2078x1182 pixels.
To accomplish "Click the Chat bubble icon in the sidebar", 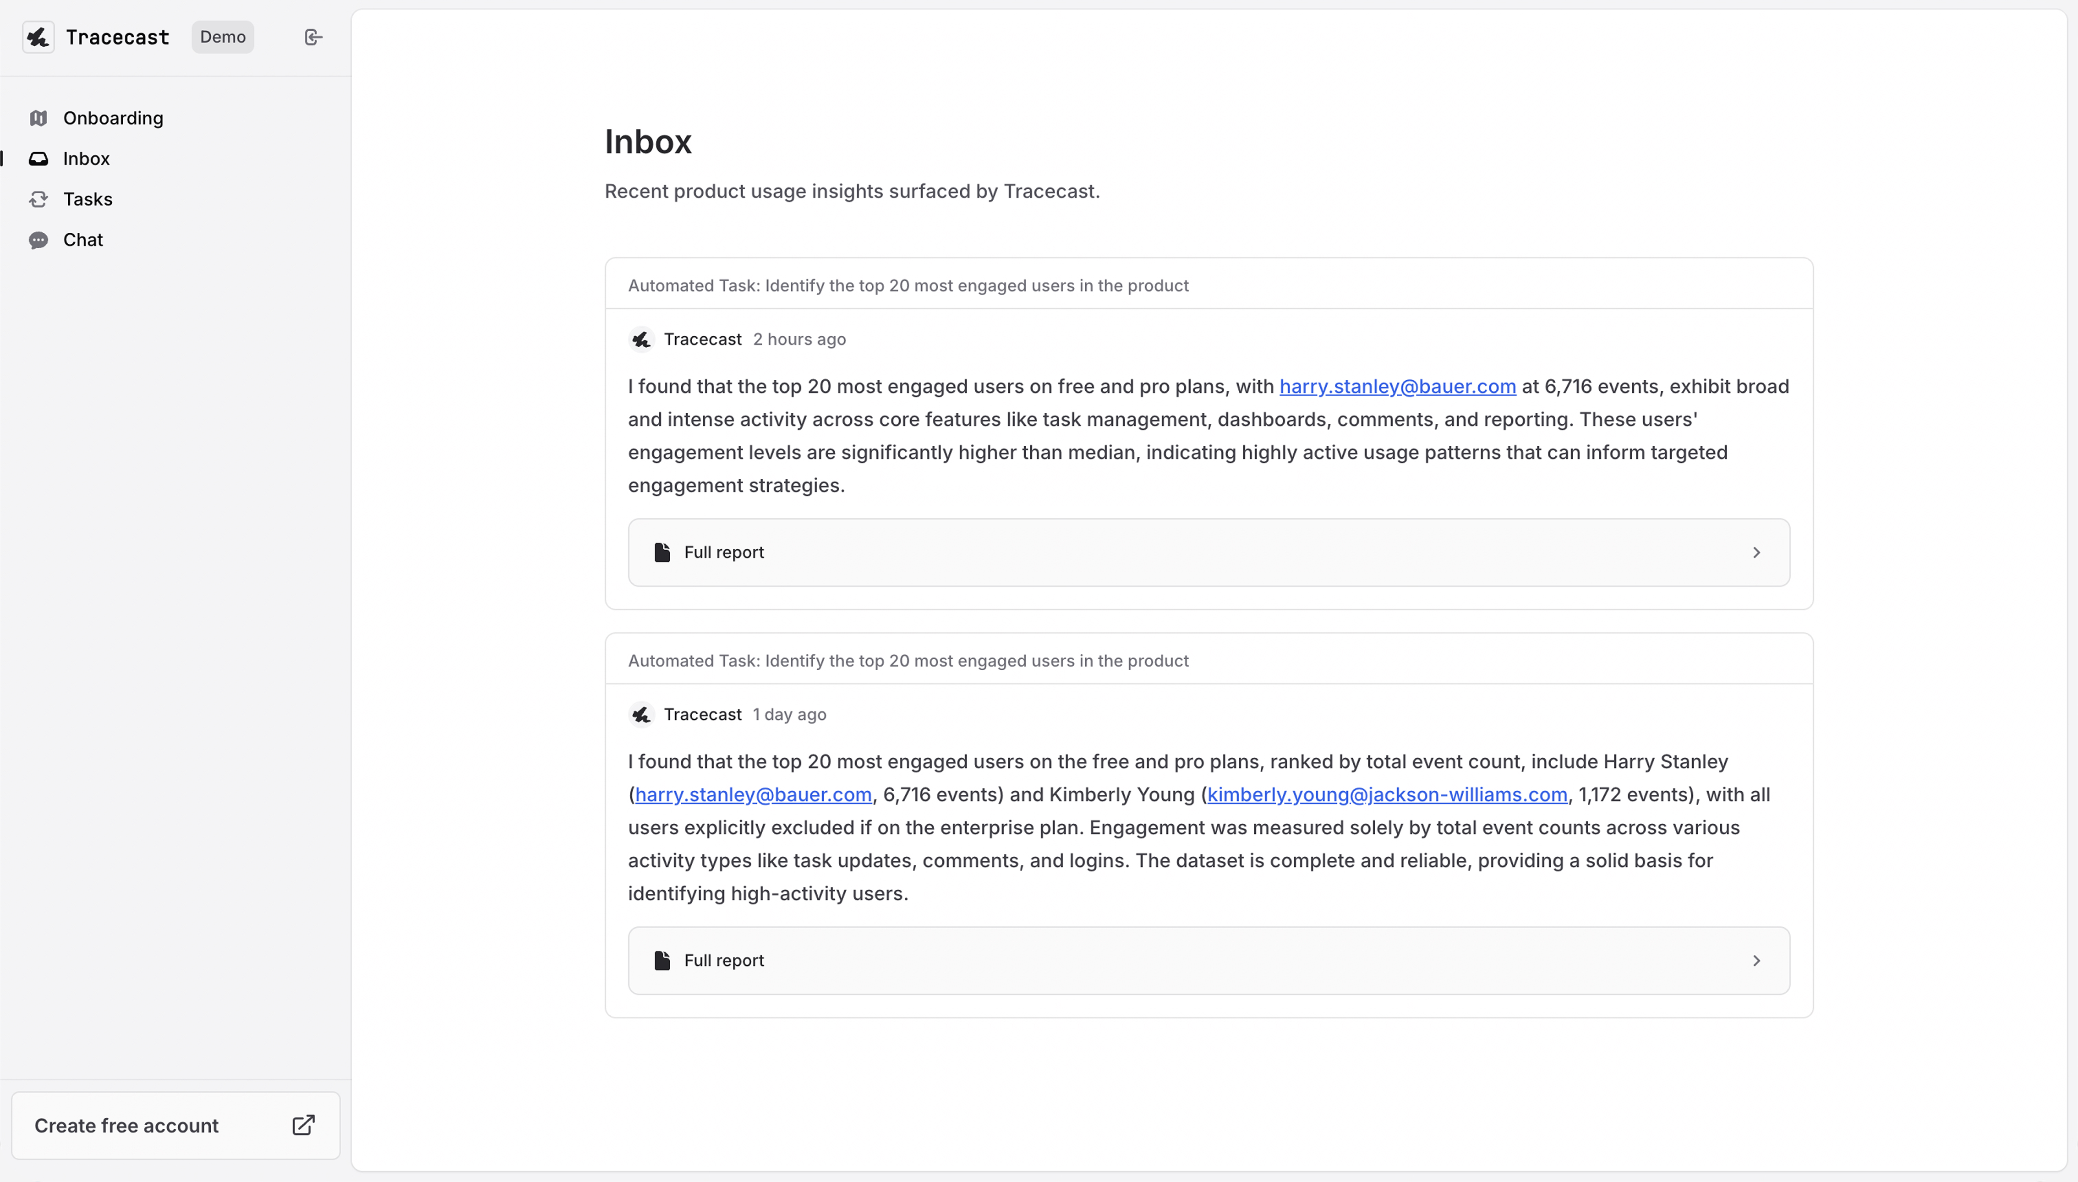I will (x=38, y=241).
